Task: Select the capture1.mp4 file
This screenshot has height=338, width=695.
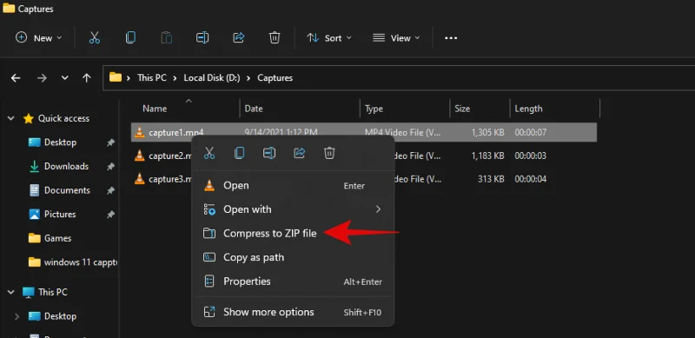Action: tap(364, 132)
